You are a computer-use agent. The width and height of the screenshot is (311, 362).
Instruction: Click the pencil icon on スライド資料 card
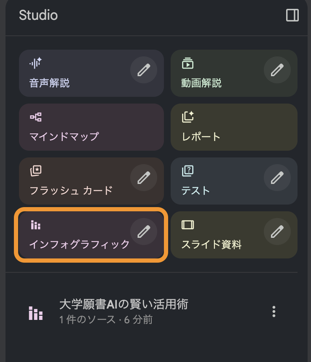(277, 231)
